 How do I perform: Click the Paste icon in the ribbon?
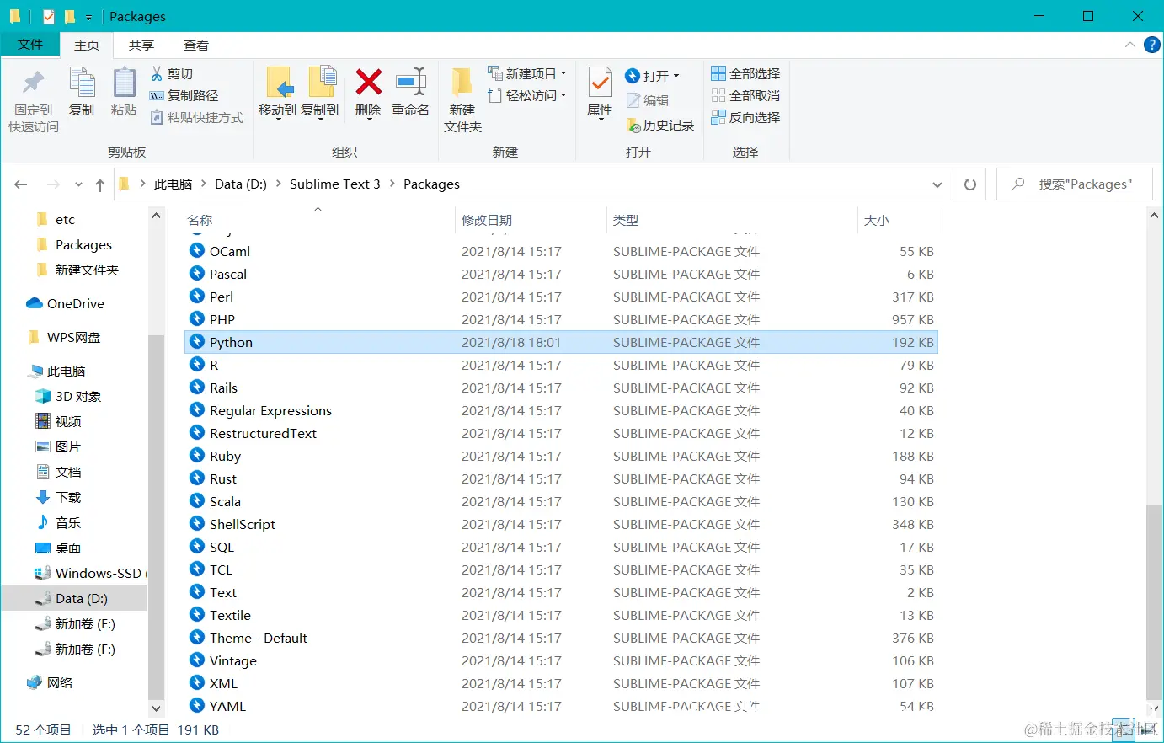tap(124, 83)
